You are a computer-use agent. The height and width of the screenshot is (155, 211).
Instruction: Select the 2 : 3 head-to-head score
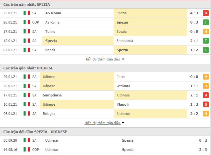pos(203,150)
